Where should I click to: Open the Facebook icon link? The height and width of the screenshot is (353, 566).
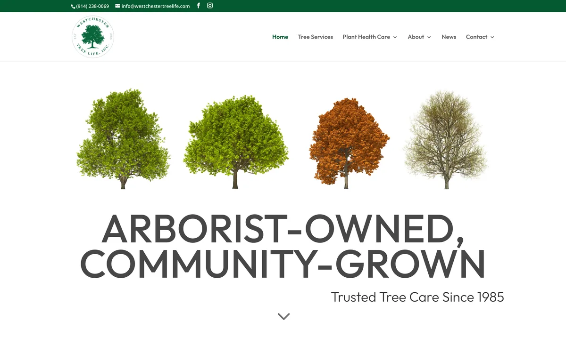pyautogui.click(x=198, y=6)
